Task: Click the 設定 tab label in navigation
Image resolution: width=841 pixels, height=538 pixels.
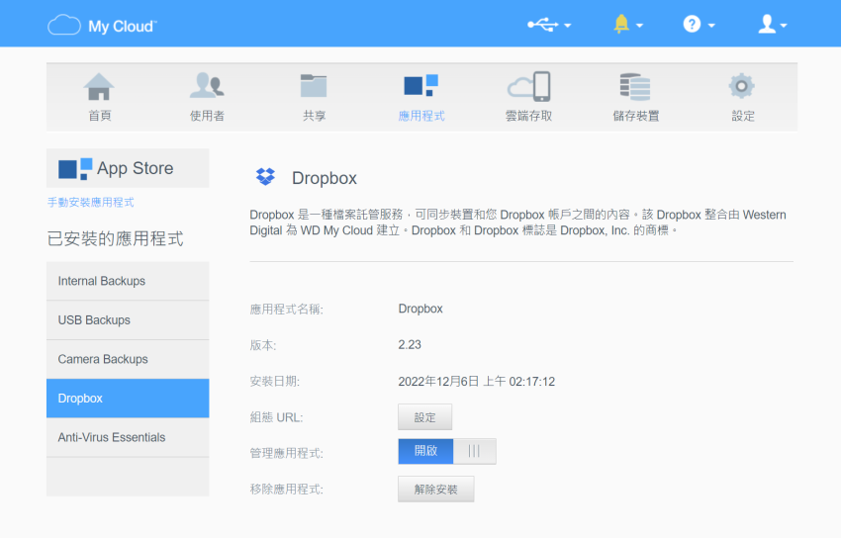Action: tap(743, 116)
